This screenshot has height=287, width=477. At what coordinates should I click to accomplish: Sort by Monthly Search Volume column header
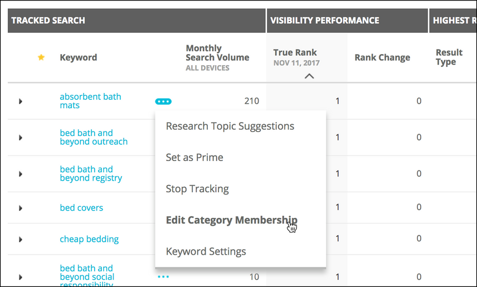(x=217, y=53)
